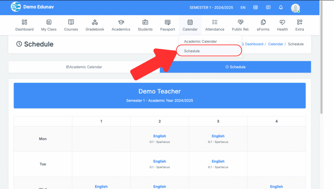
Task: Open the messages chat icon
Action: coord(268,8)
